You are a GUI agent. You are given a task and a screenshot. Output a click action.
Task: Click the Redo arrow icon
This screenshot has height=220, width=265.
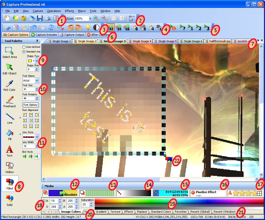41,27
